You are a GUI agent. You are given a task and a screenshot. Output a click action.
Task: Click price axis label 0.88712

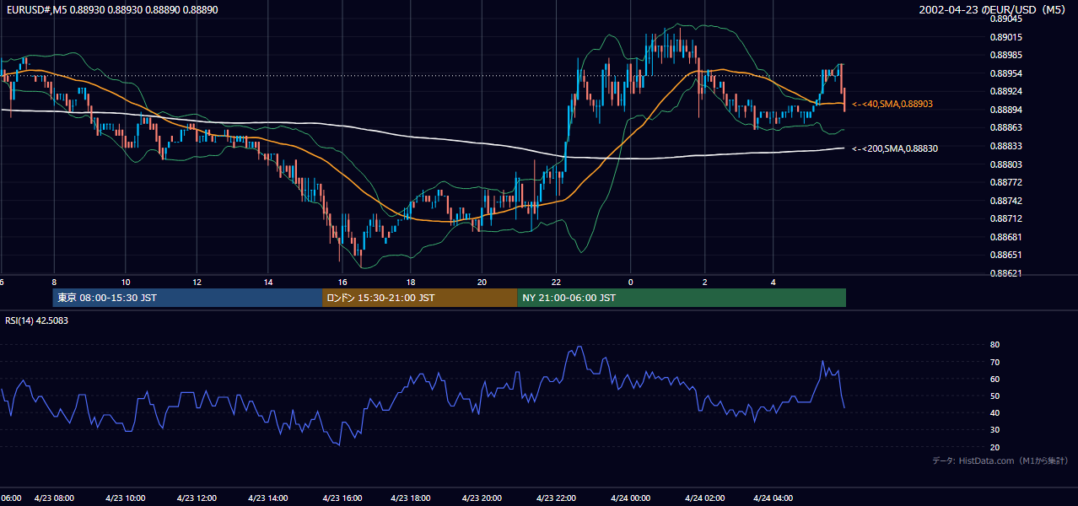[1006, 218]
